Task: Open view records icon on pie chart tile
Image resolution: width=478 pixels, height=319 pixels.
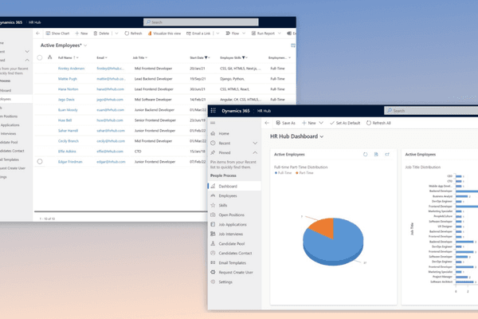Action: point(376,155)
